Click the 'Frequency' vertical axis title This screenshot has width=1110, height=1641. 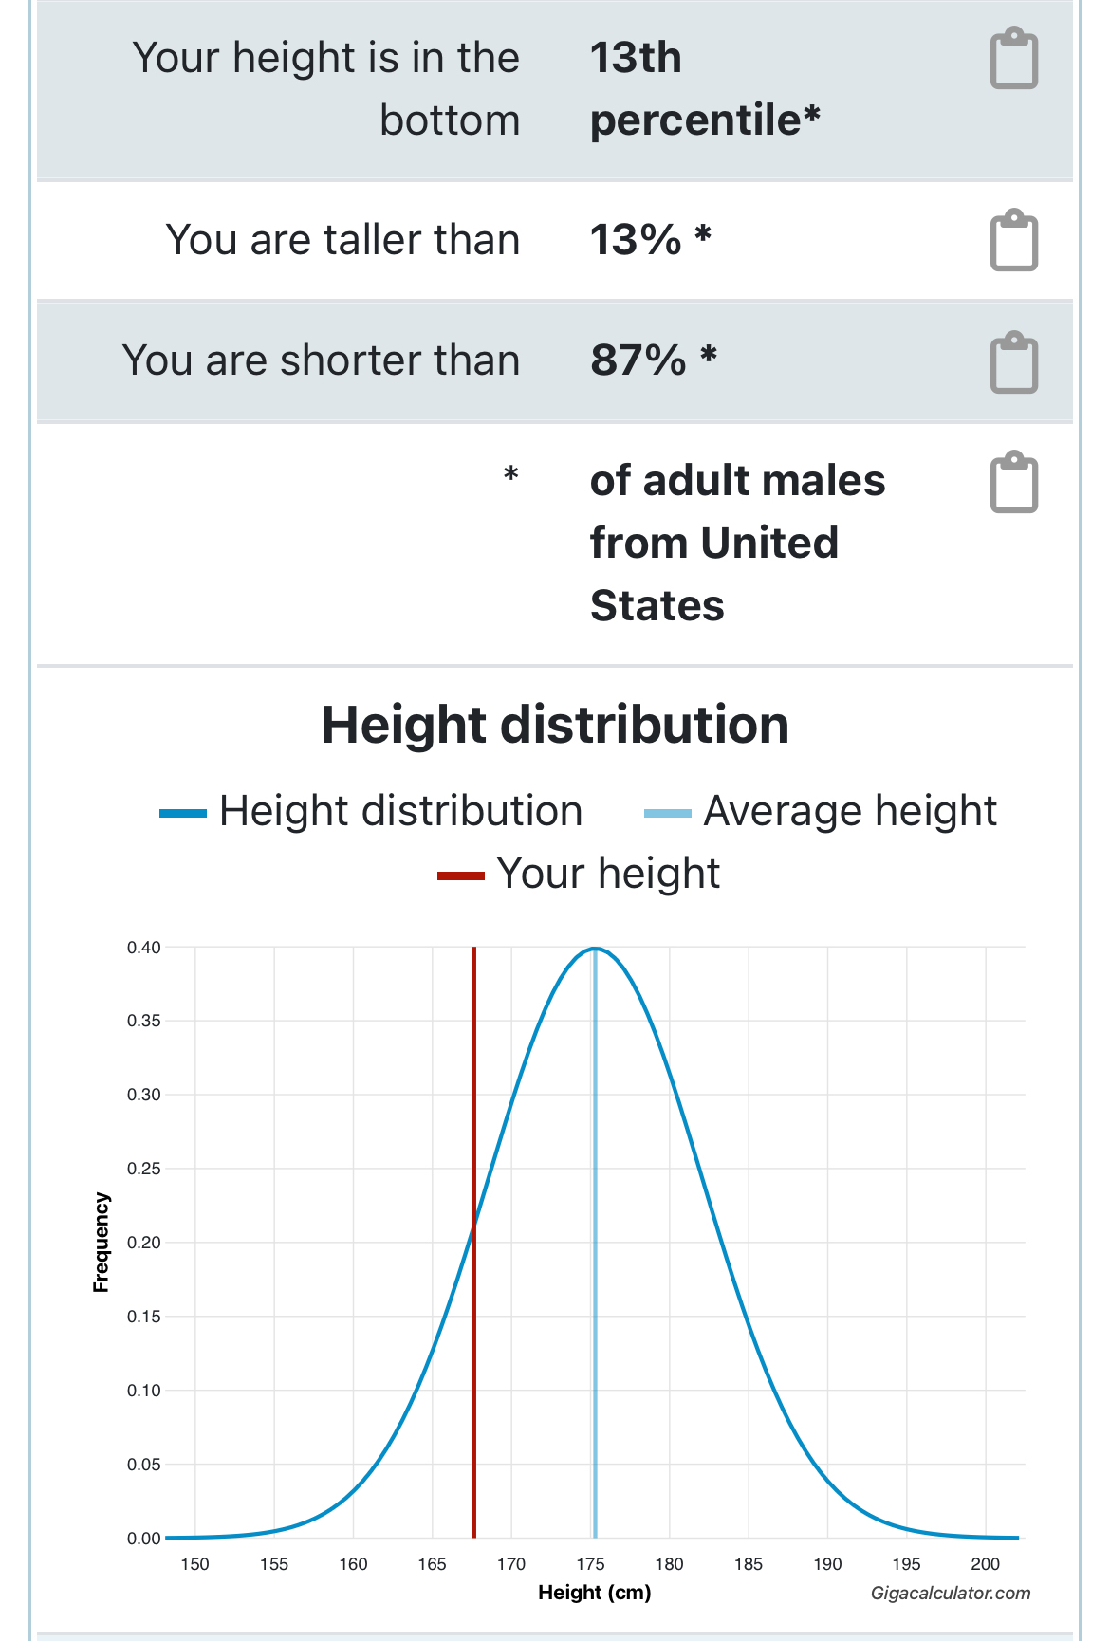coord(101,1242)
